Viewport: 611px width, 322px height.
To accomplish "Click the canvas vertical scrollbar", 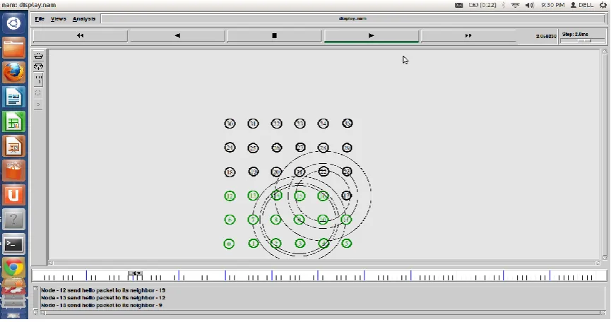I will [605, 155].
